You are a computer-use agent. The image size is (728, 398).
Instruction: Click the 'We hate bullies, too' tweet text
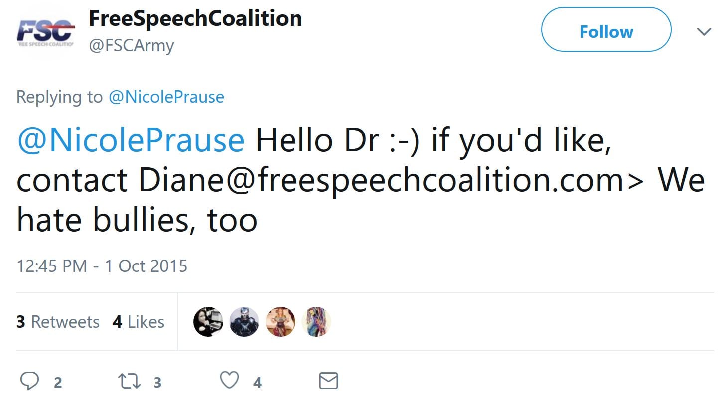137,220
